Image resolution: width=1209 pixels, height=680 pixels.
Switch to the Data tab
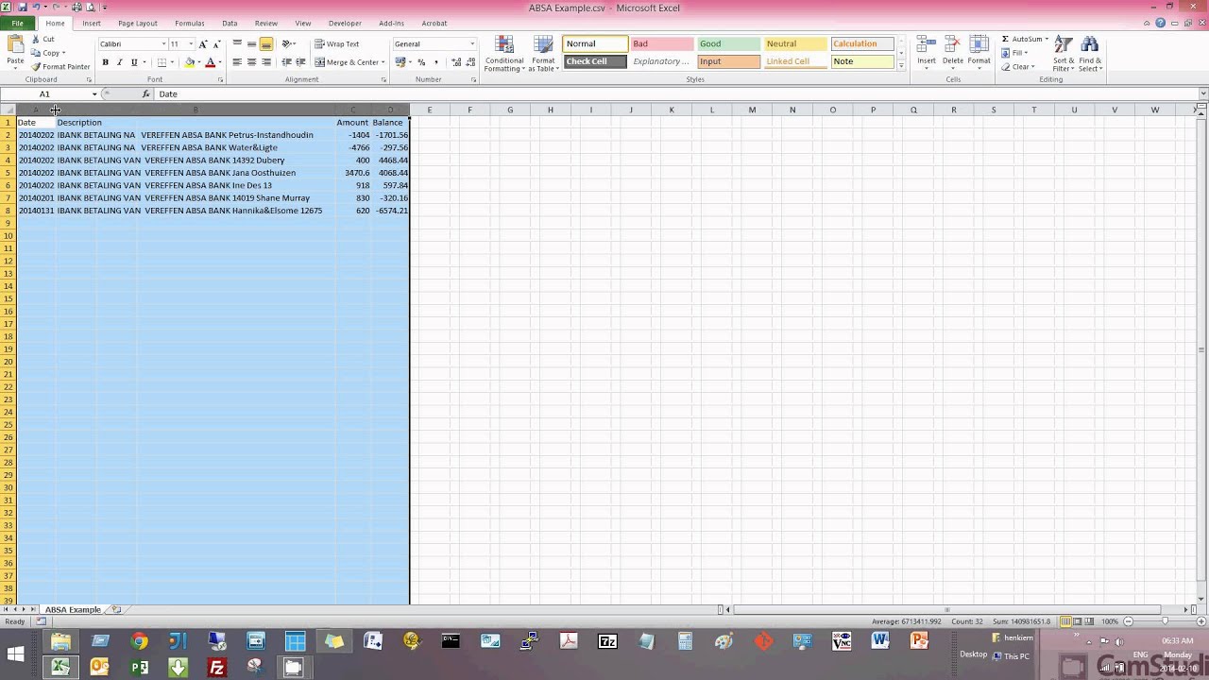(x=230, y=24)
